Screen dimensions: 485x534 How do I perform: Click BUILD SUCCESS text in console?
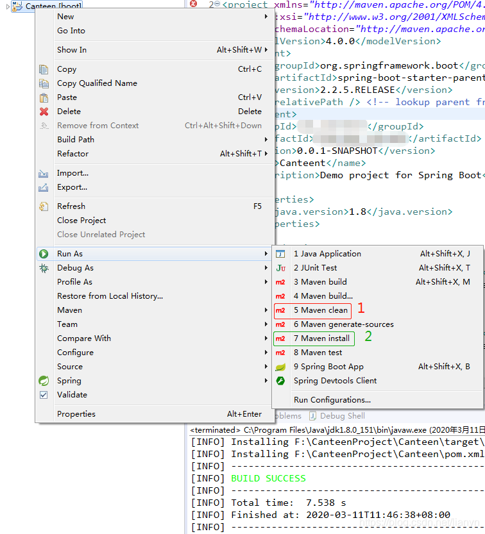coord(269,478)
